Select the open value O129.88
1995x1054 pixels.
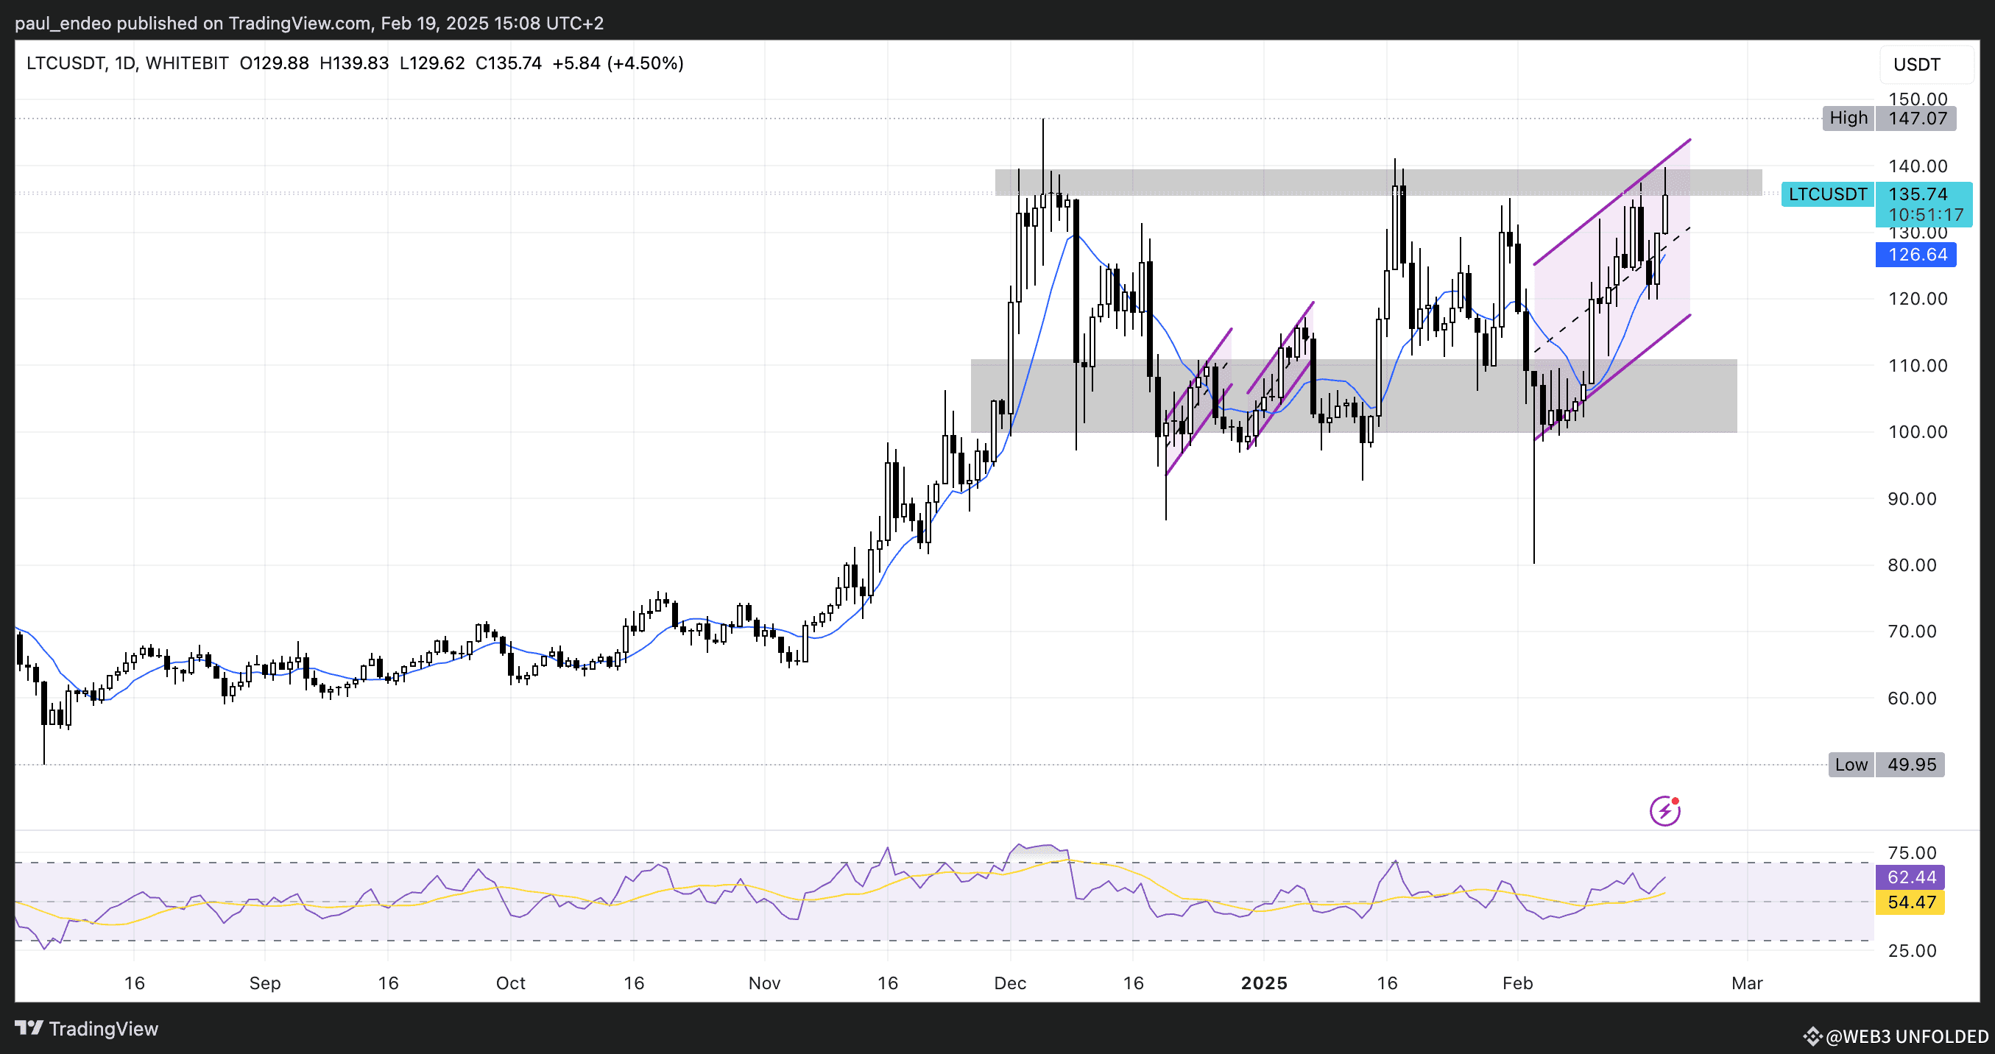274,63
